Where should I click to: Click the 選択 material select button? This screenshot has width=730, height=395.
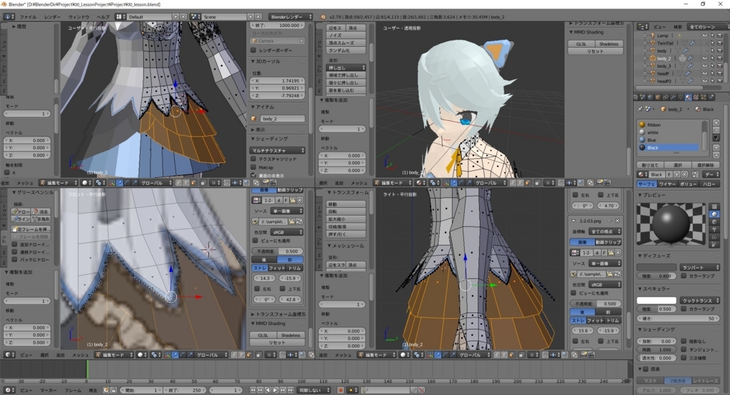(x=678, y=165)
